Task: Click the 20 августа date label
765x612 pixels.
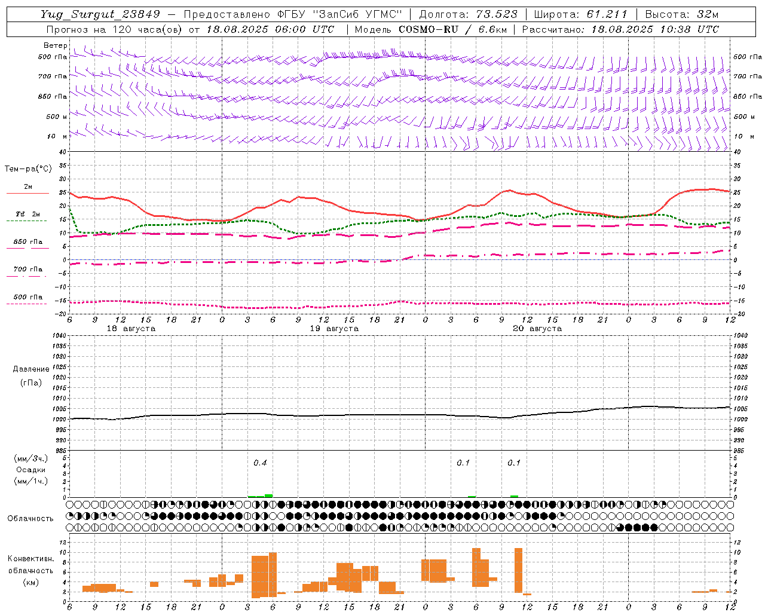Action: pyautogui.click(x=537, y=329)
